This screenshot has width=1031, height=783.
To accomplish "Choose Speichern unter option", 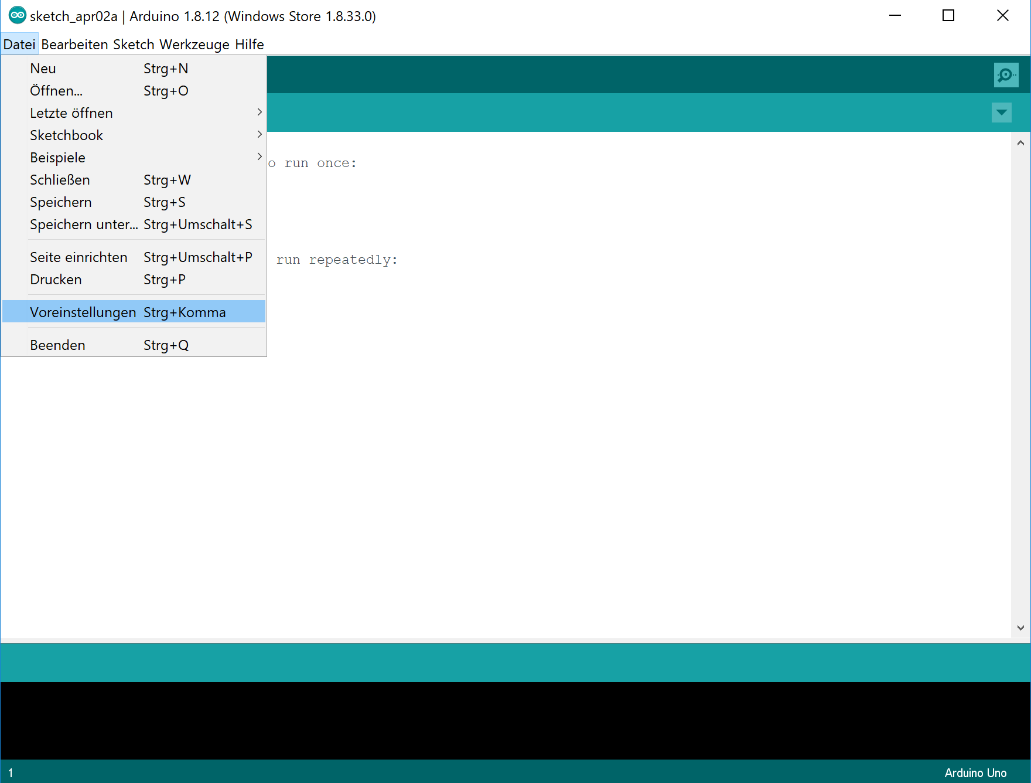I will coord(84,224).
